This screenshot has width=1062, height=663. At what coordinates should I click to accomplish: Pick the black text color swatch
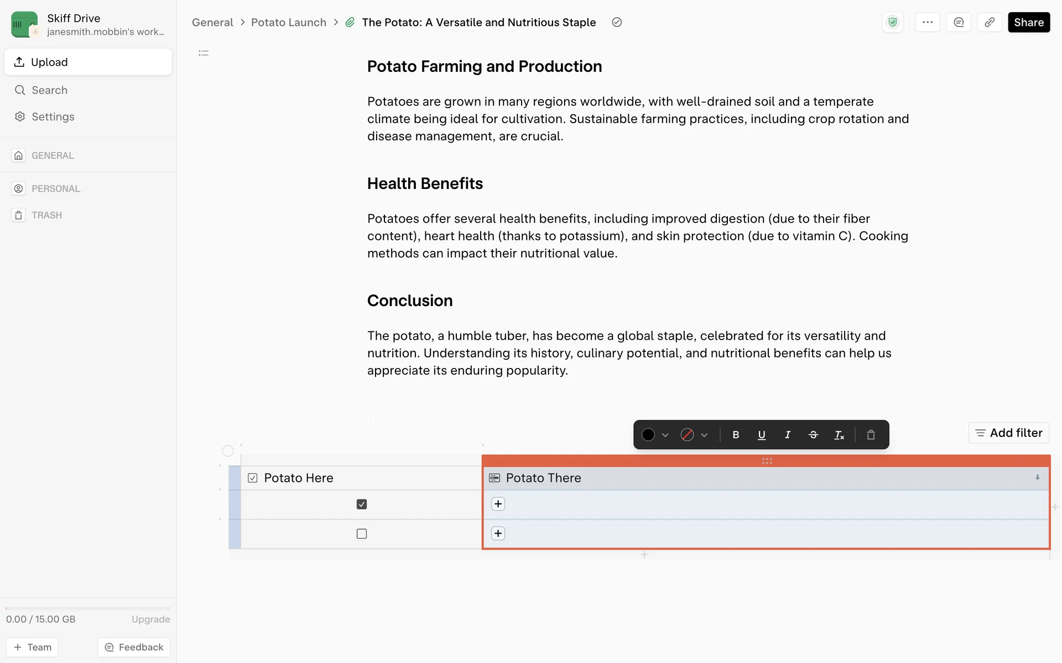[648, 435]
